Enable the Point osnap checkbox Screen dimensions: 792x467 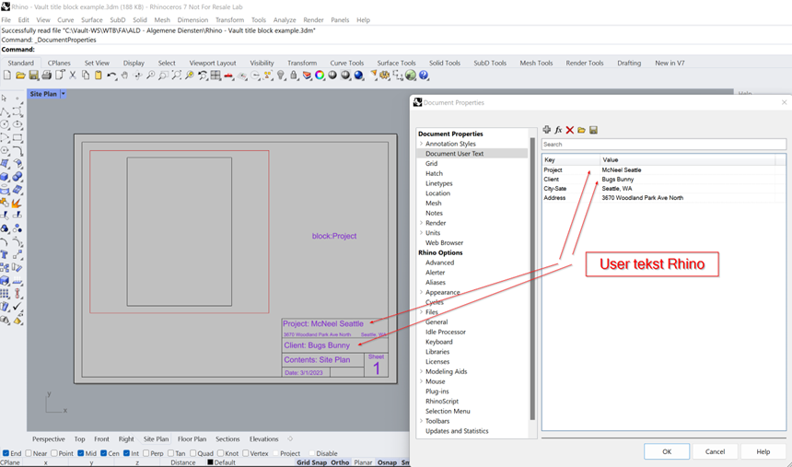click(x=54, y=453)
